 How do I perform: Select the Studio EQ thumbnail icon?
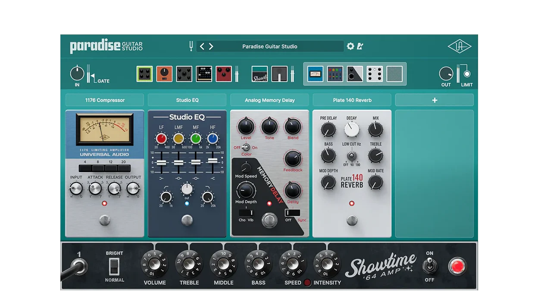(x=335, y=74)
